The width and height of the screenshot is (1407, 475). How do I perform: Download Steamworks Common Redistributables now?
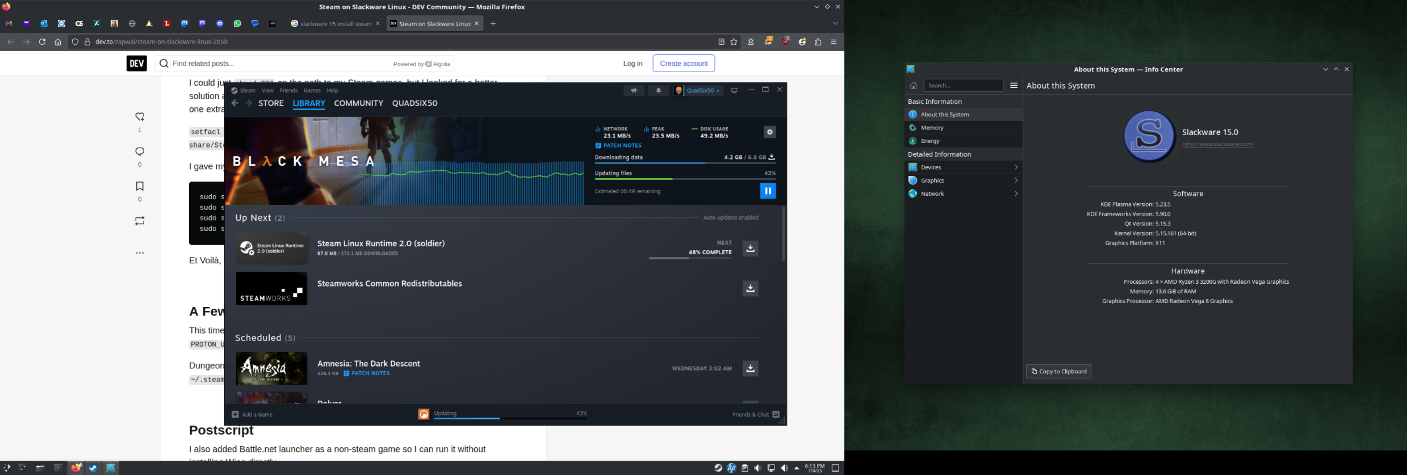point(750,288)
